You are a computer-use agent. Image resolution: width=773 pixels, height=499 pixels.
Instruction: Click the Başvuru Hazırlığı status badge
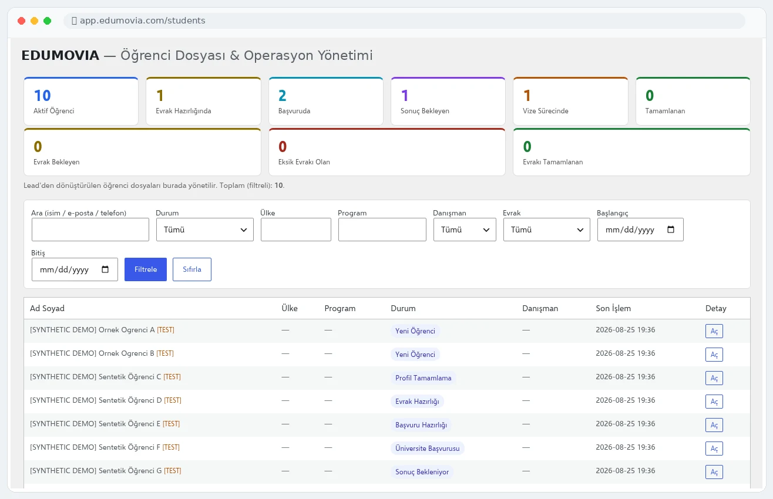(421, 425)
